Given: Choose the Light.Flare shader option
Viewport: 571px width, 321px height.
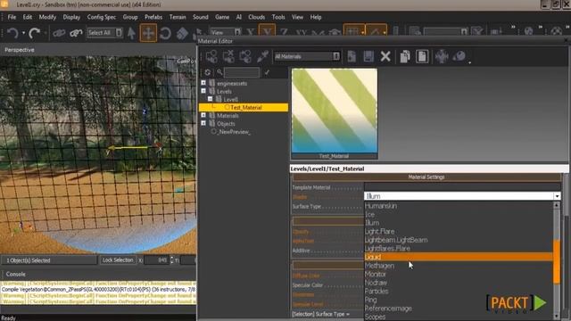Looking at the screenshot, I should point(459,232).
